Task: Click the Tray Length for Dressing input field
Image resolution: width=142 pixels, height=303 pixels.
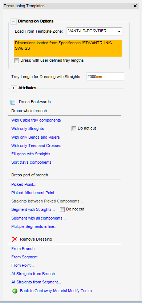Action: coord(105,77)
